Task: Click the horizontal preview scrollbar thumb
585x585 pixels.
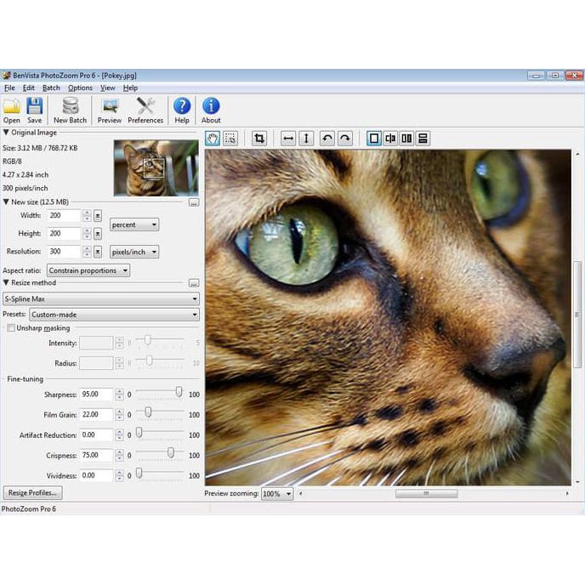Action: coord(427,493)
